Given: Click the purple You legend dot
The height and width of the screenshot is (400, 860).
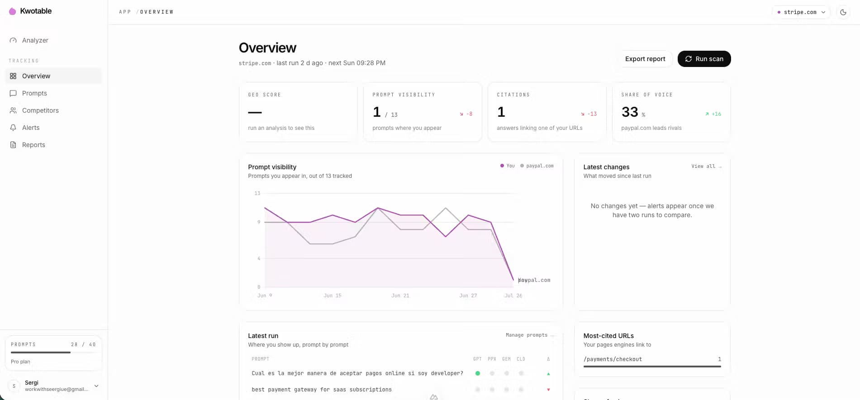Looking at the screenshot, I should (502, 166).
